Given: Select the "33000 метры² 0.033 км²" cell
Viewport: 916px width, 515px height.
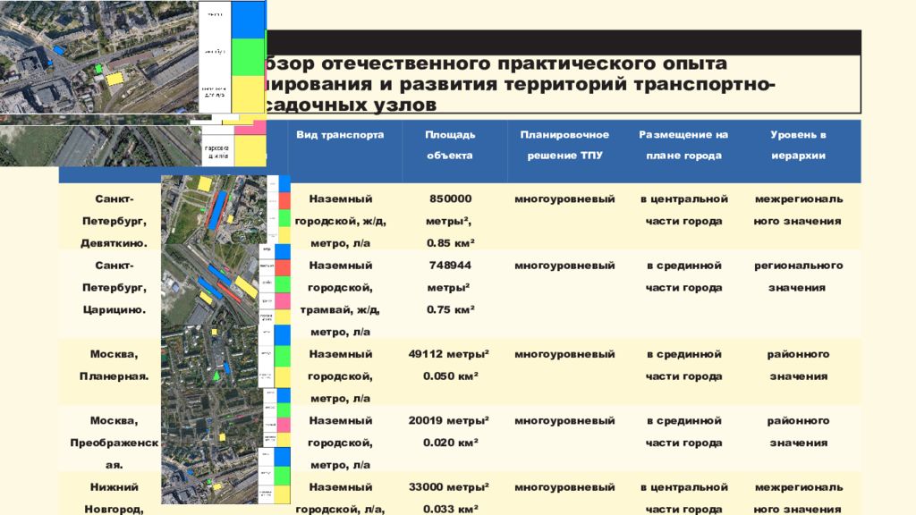Looking at the screenshot, I should click(x=449, y=498).
